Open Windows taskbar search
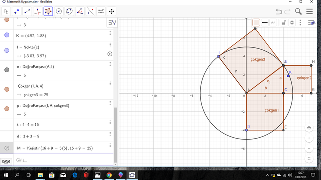The image size is (321, 180). point(17,175)
